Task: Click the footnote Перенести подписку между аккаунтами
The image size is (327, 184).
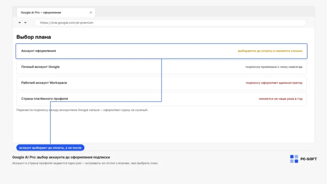Action: pyautogui.click(x=82, y=110)
